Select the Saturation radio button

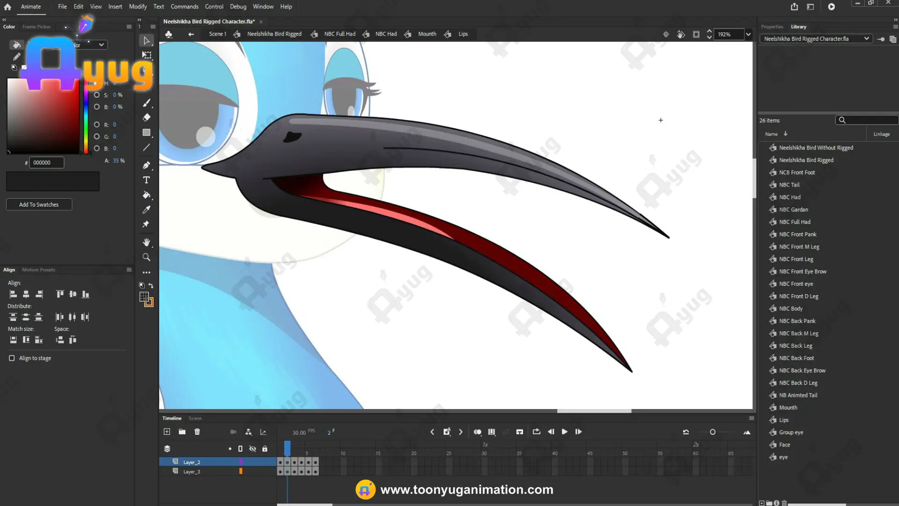97,95
